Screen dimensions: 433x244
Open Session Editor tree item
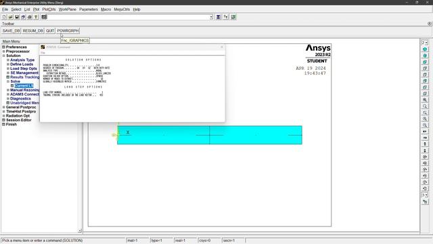tap(18, 120)
